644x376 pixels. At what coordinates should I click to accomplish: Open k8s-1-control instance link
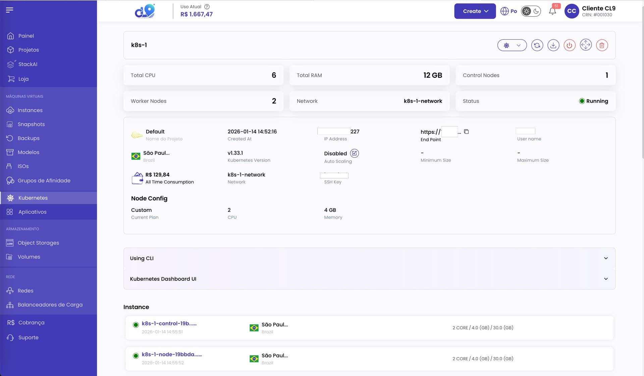(x=169, y=324)
